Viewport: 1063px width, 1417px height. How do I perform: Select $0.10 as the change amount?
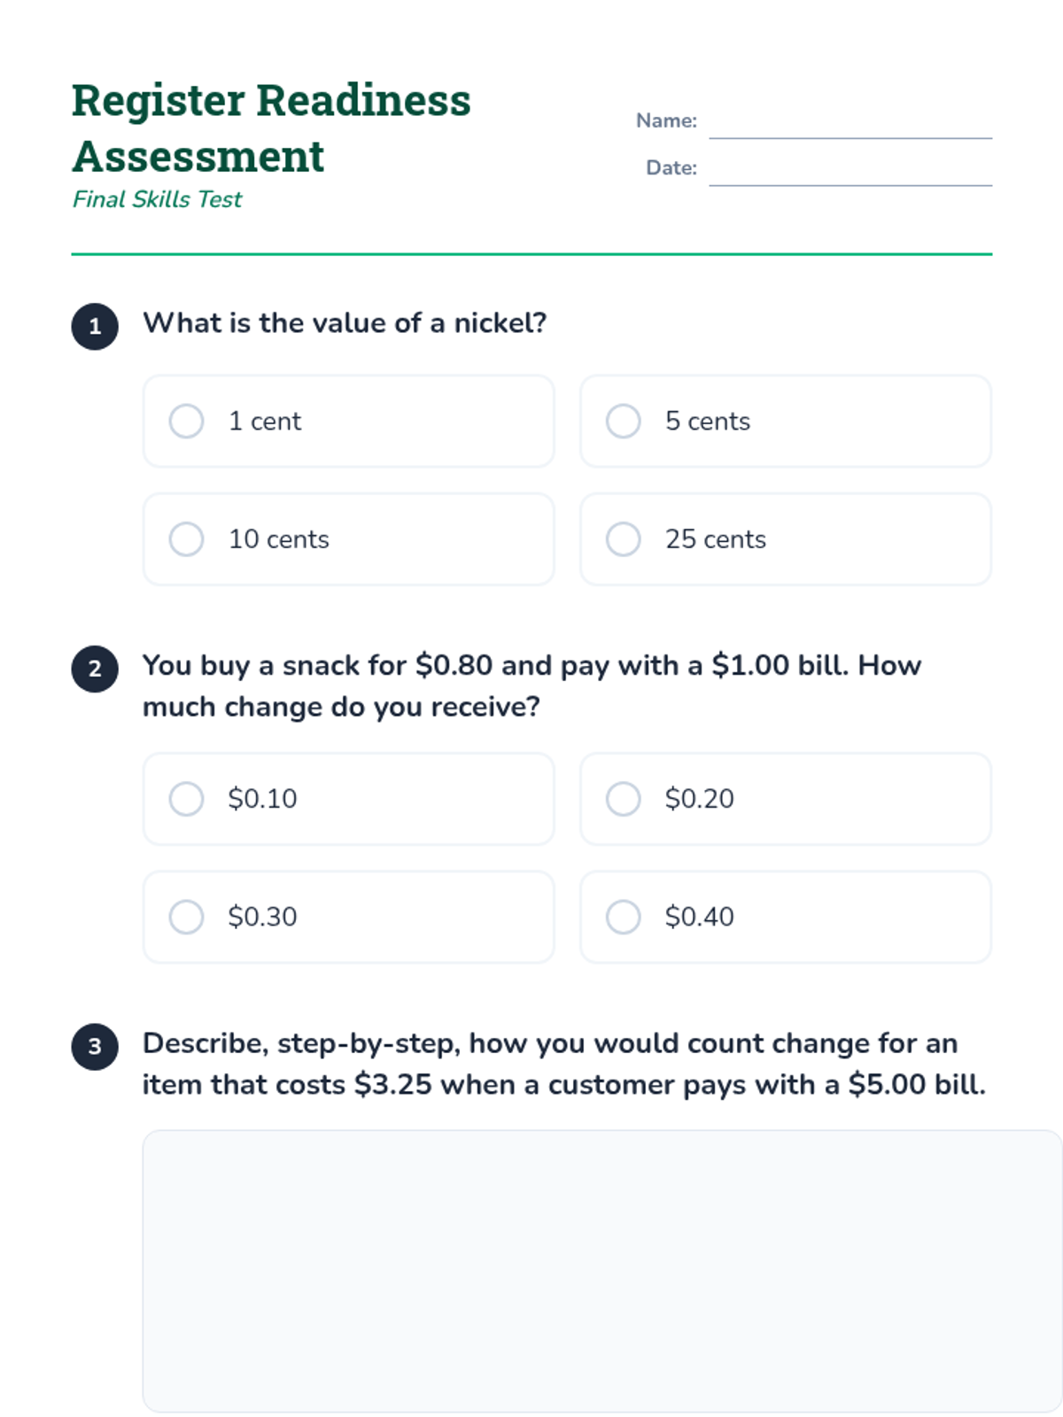click(187, 799)
